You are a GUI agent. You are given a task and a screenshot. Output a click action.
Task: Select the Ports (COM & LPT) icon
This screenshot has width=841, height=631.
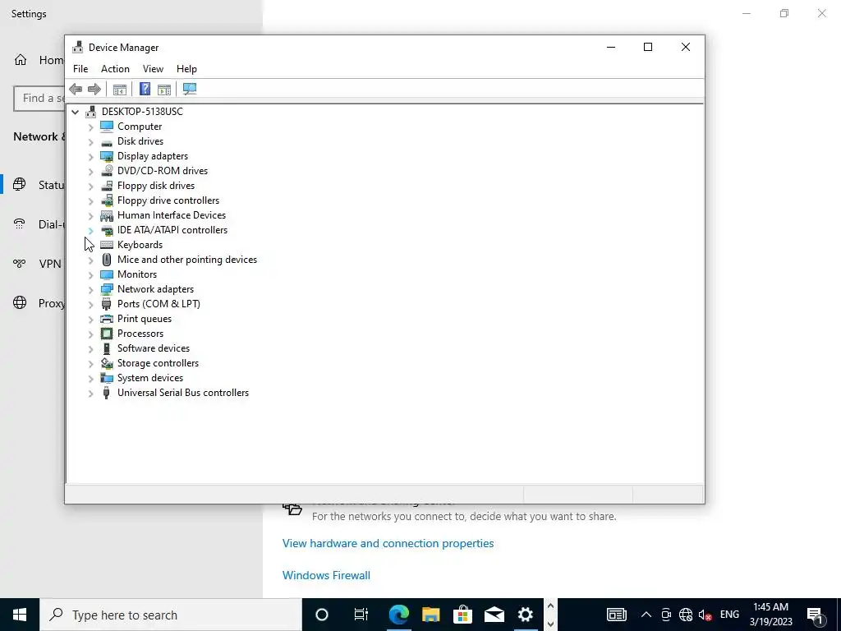[x=106, y=304]
